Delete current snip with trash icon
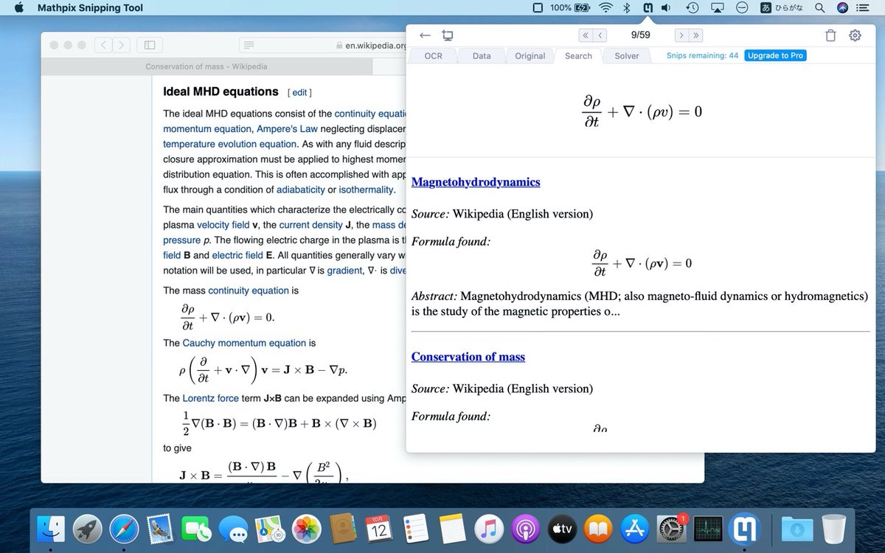Image resolution: width=885 pixels, height=553 pixels. 830,35
